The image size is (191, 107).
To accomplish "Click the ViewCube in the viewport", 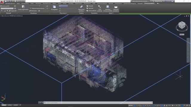I will 182,25.
